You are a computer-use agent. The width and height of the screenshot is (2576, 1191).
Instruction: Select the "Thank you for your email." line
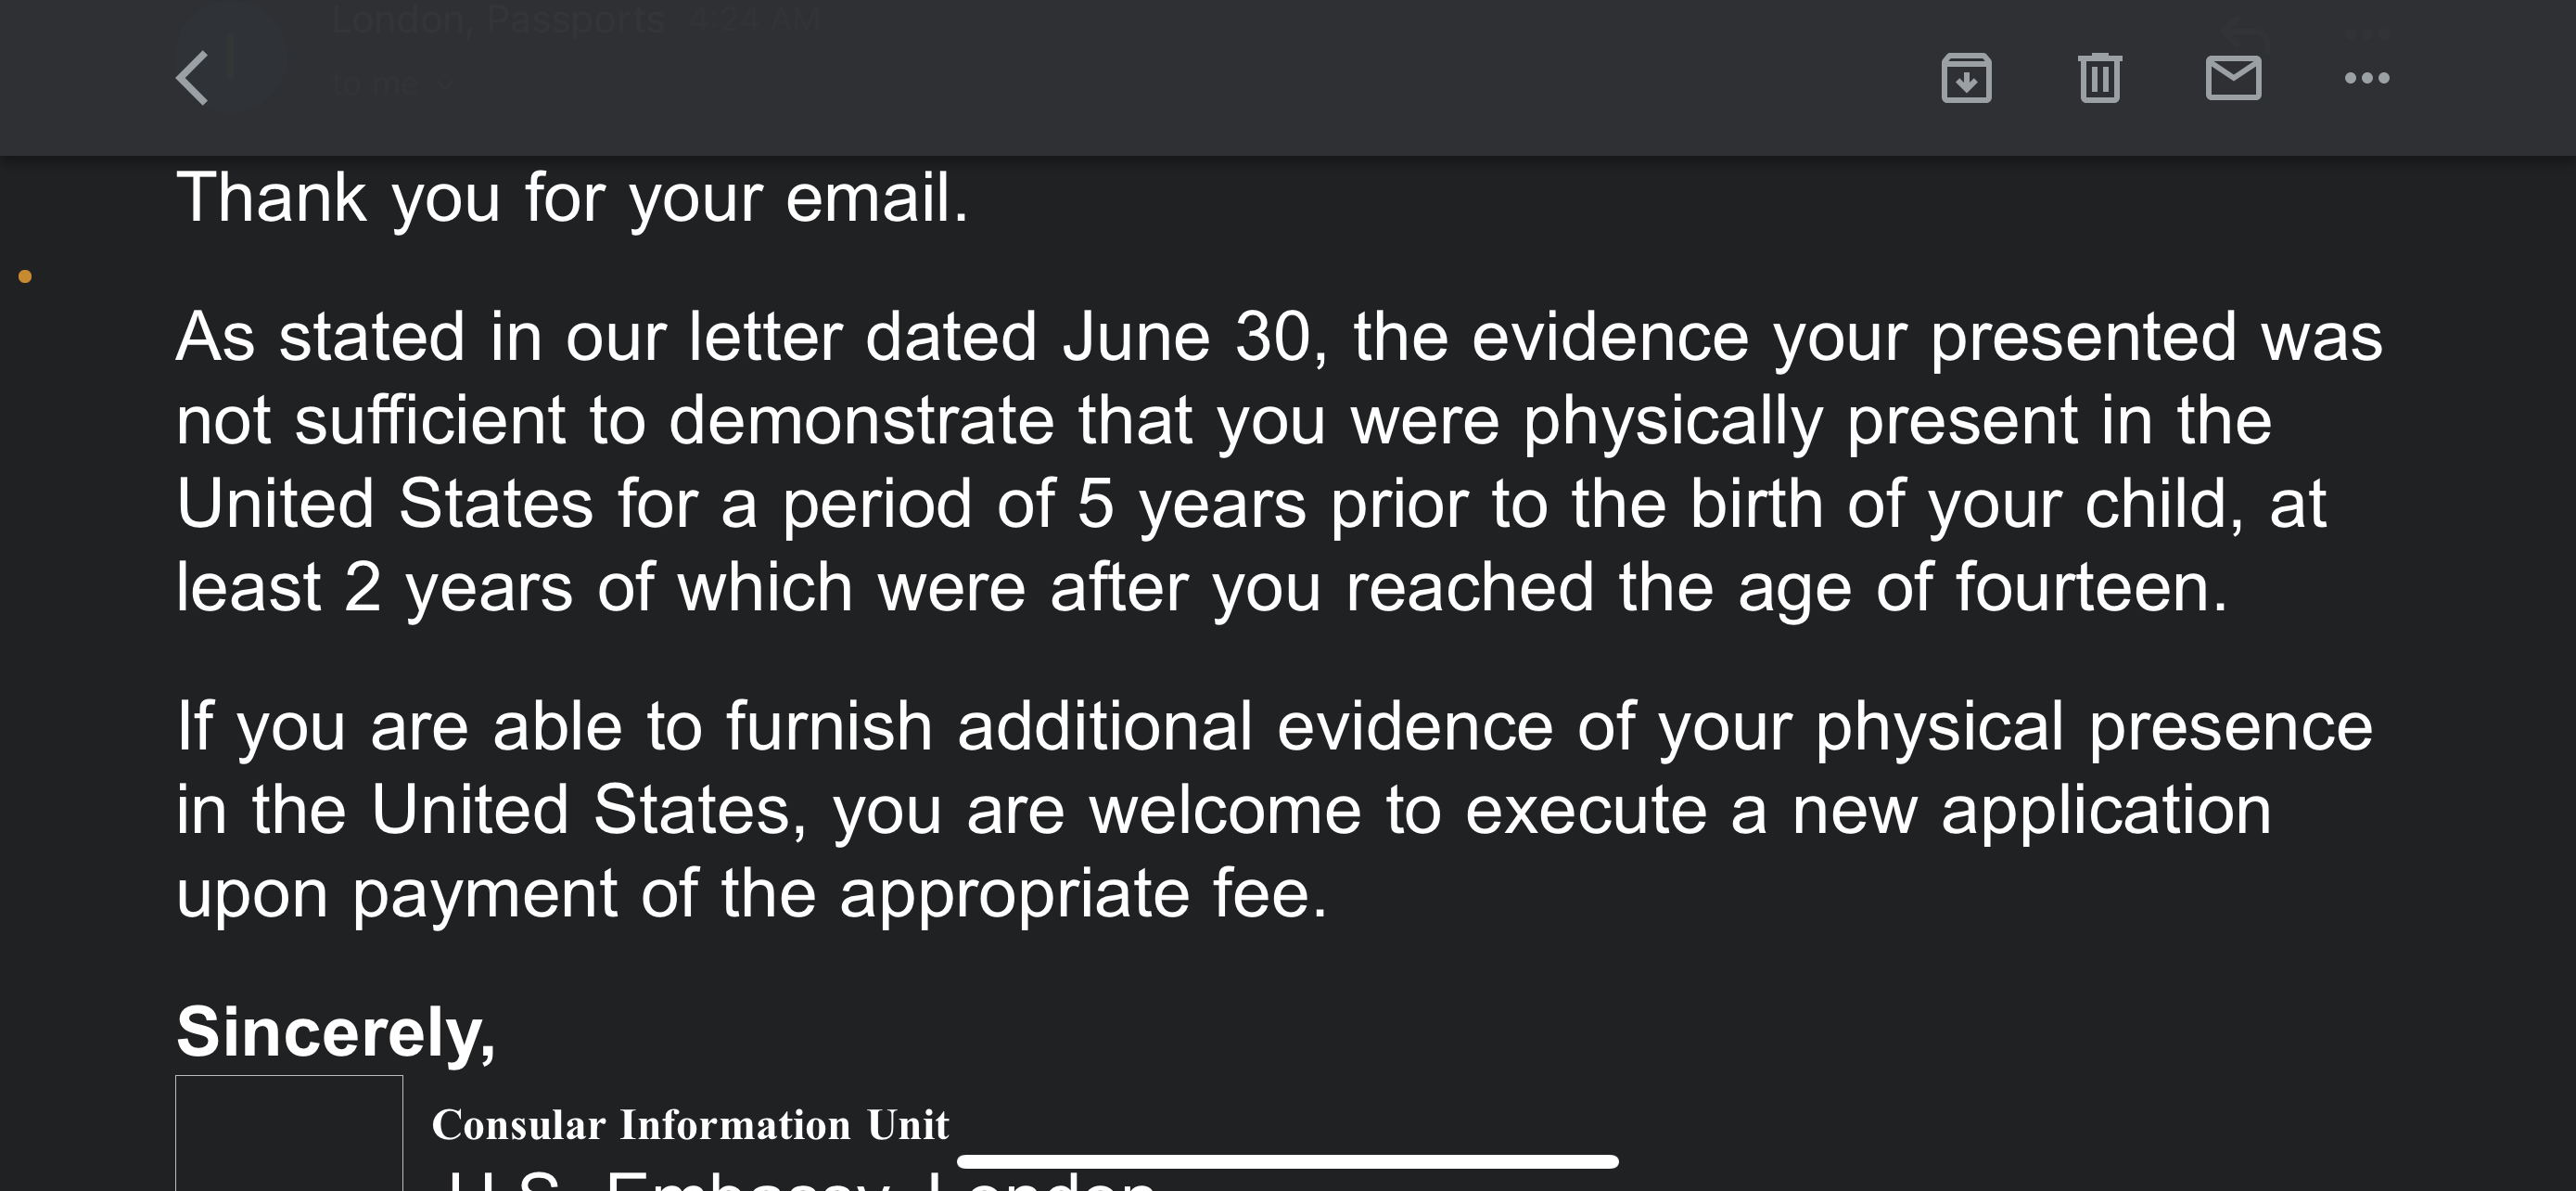tap(572, 197)
